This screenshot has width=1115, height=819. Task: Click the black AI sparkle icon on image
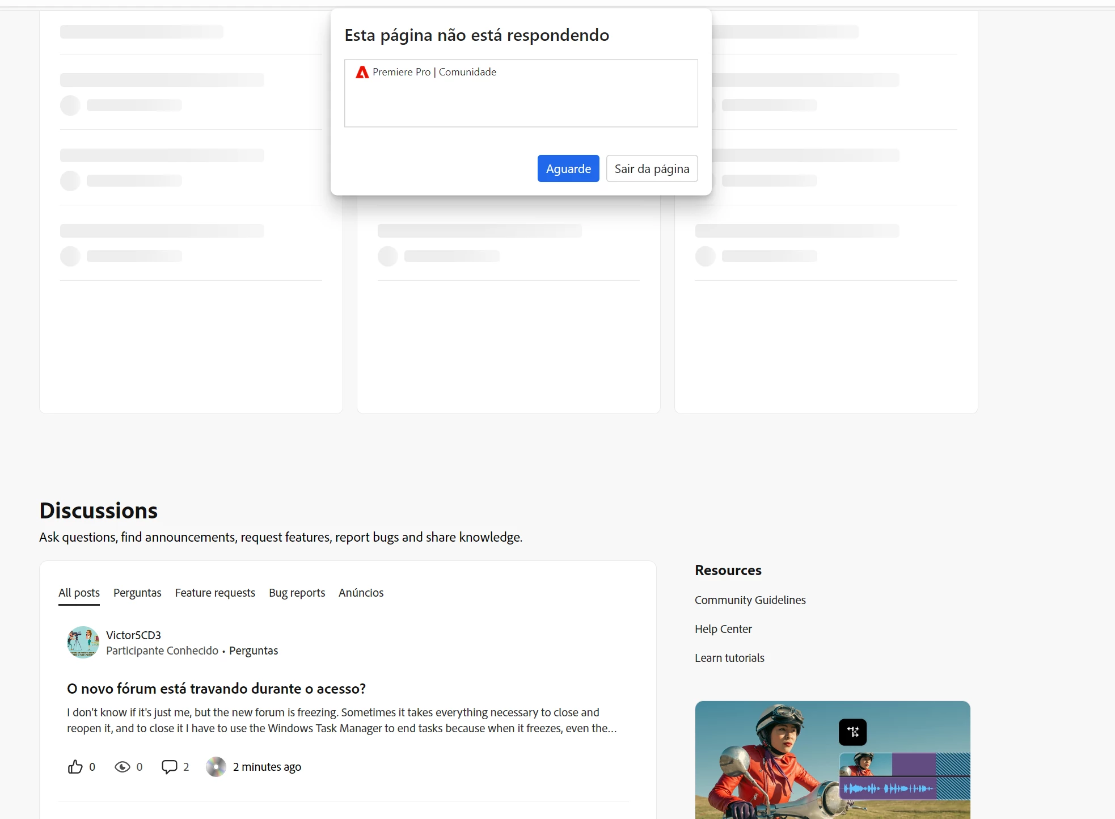pos(852,732)
